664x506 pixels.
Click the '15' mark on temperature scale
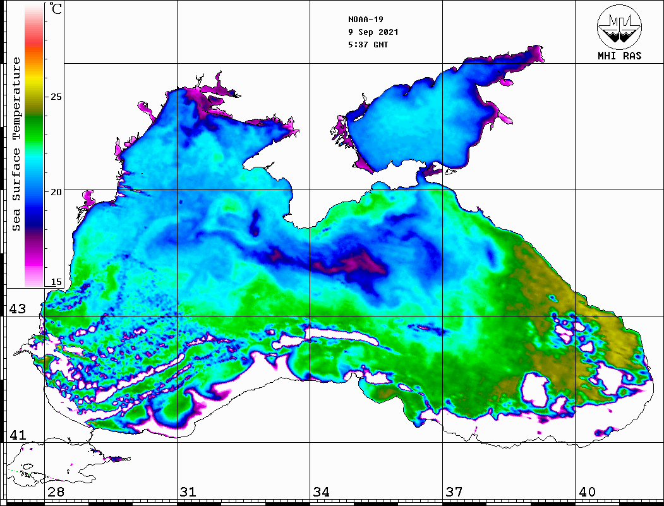(x=56, y=282)
